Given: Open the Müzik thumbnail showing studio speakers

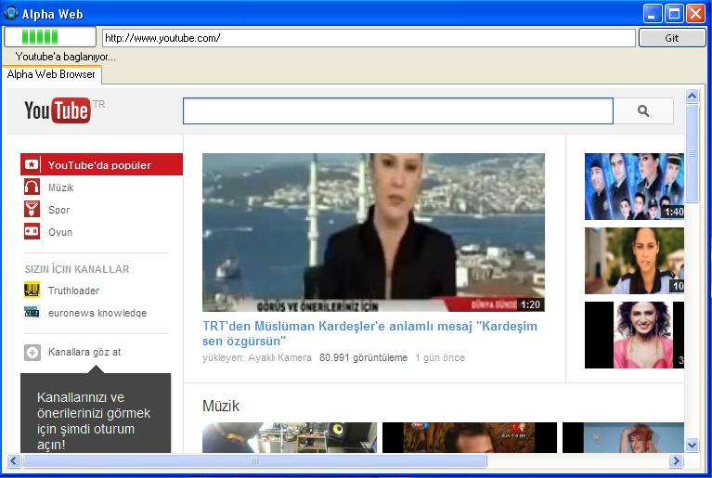Looking at the screenshot, I should click(x=290, y=437).
